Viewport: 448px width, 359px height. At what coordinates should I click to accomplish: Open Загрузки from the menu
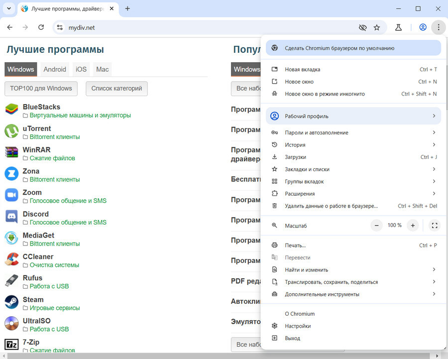click(x=353, y=157)
